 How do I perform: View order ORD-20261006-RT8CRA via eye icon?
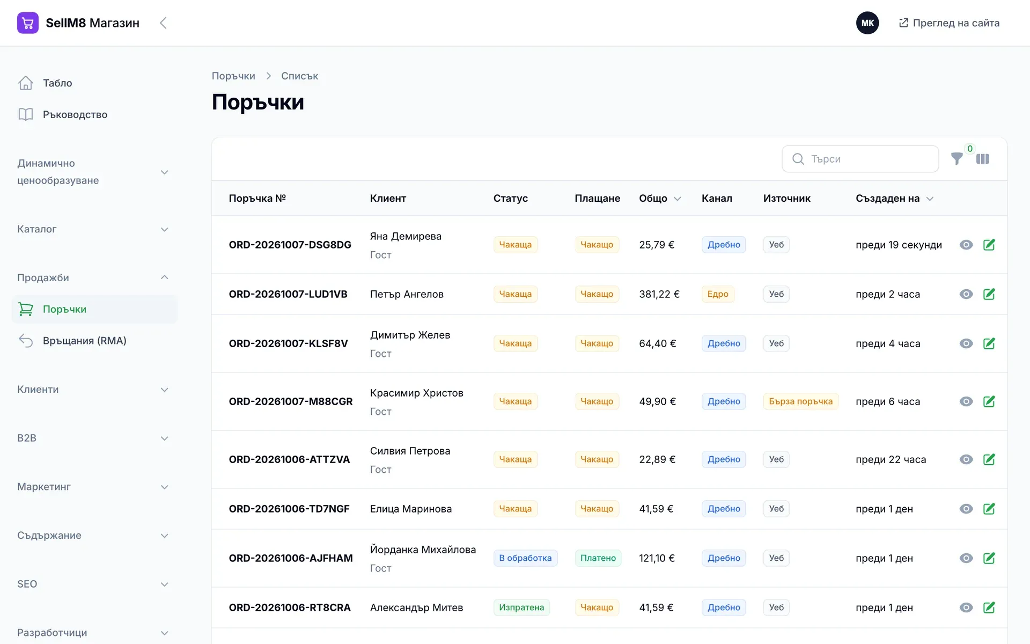click(x=966, y=608)
